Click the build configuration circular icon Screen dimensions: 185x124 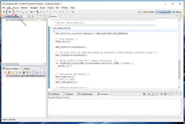32,12
